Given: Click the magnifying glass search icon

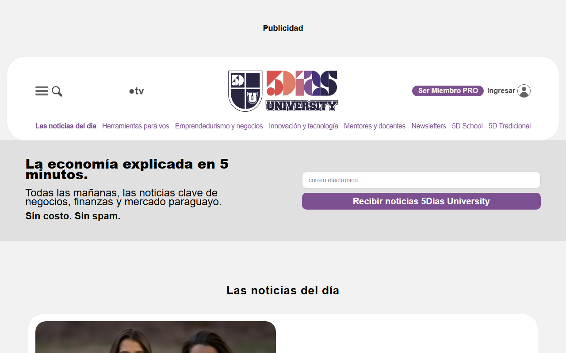Looking at the screenshot, I should (57, 91).
